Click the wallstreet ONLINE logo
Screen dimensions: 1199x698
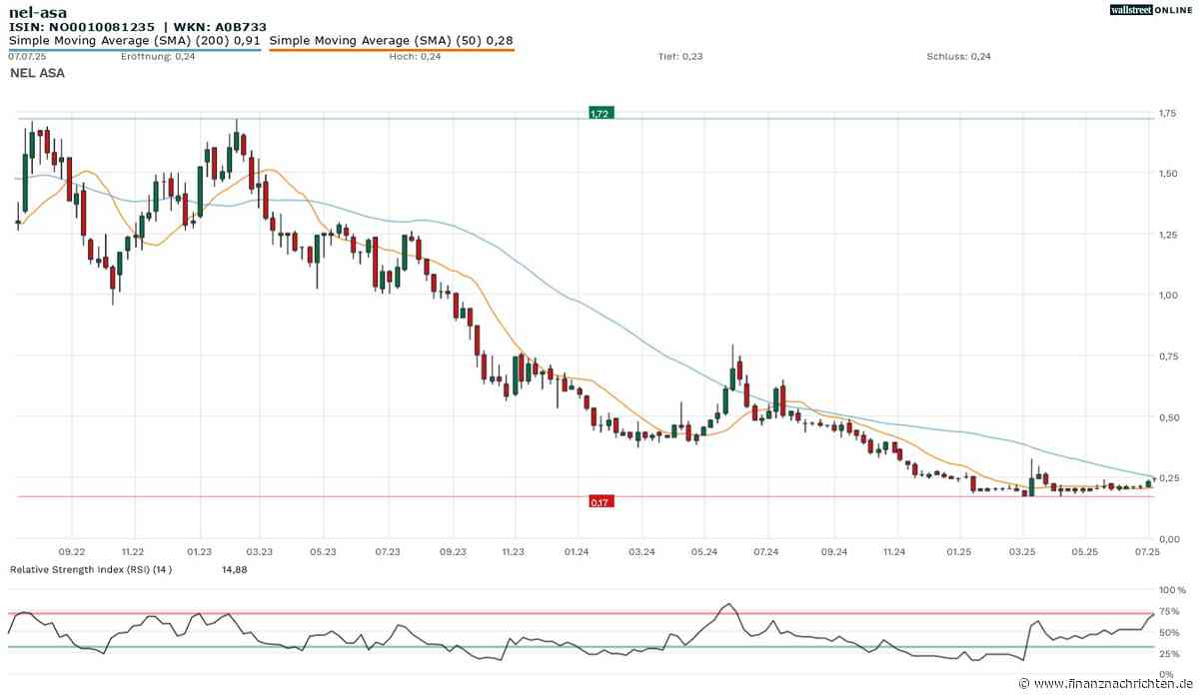pyautogui.click(x=1151, y=9)
